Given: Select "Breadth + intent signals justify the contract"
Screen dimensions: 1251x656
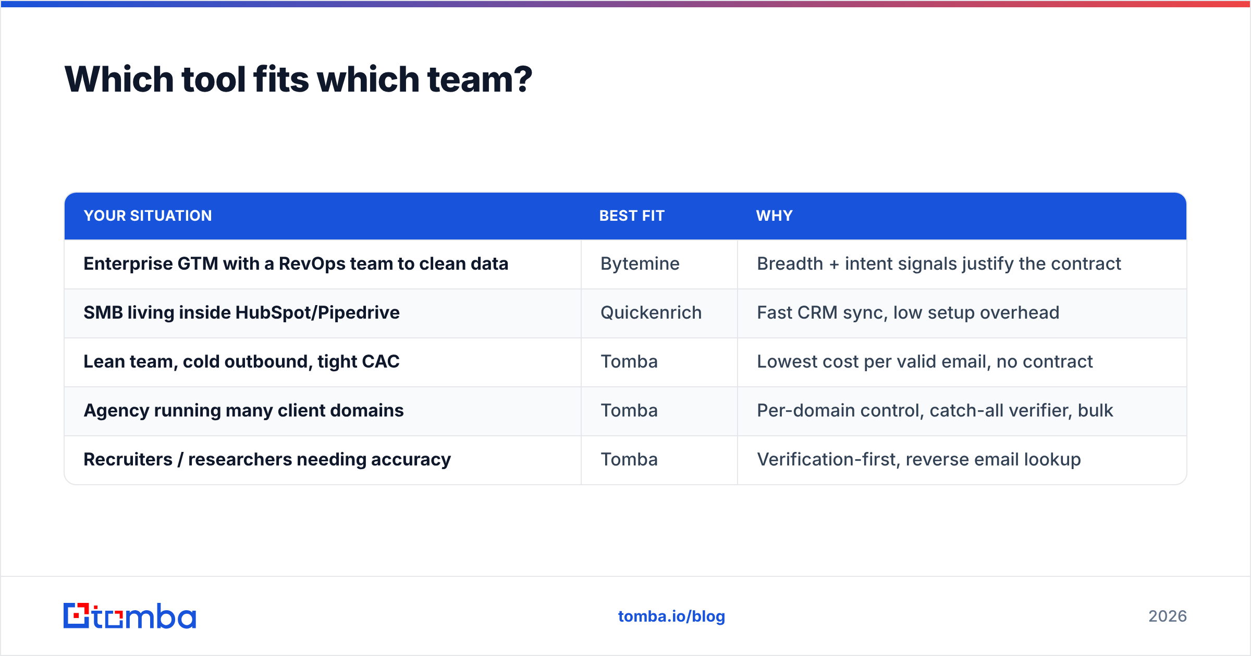Looking at the screenshot, I should coord(939,264).
